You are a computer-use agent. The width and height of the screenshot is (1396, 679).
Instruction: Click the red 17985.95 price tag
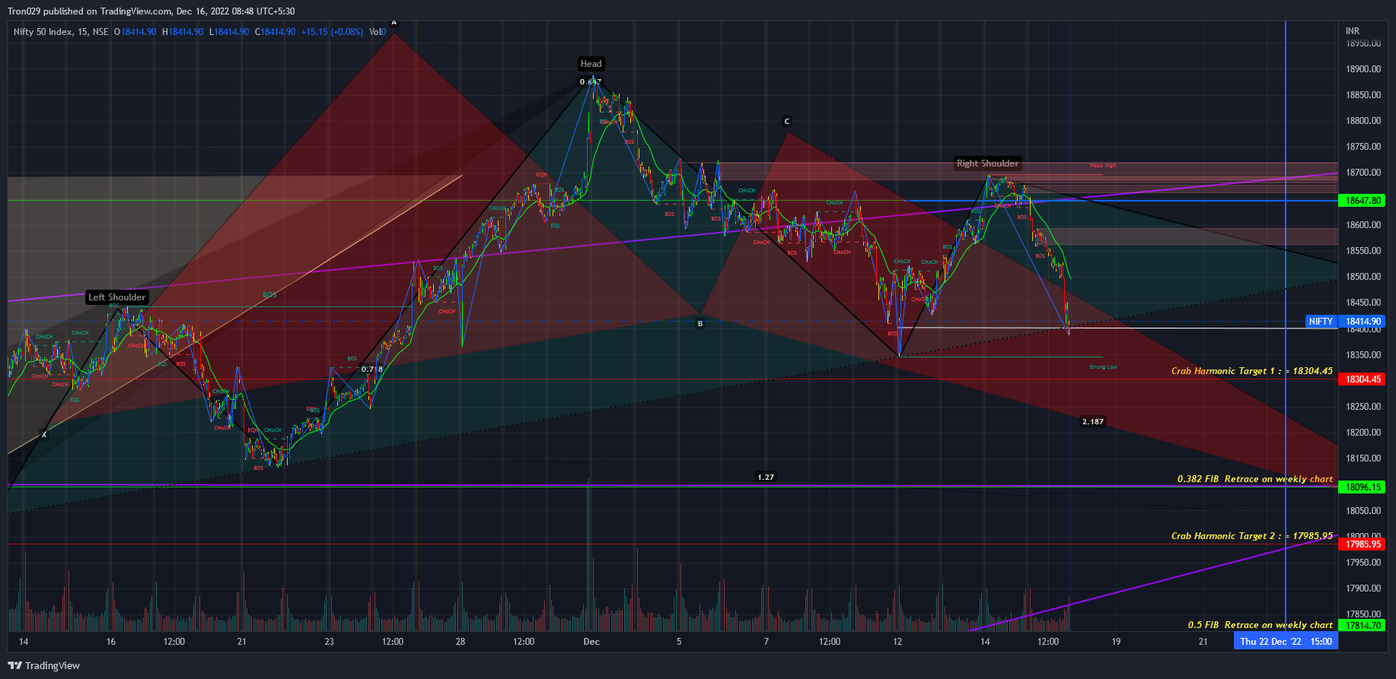tap(1362, 544)
